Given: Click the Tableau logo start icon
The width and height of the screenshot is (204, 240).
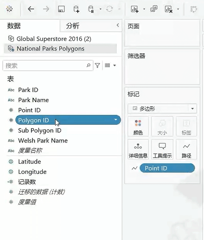Looking at the screenshot, I should click(x=9, y=9).
